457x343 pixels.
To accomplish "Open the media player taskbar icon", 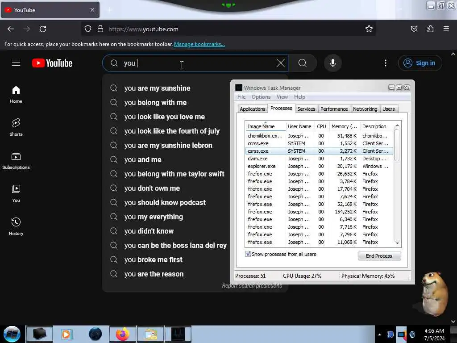I will tap(66, 334).
